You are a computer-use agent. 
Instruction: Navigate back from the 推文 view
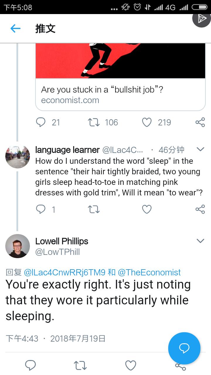click(x=15, y=28)
